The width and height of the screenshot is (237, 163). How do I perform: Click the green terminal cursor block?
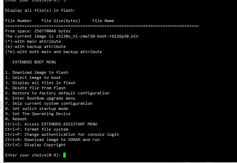[64, 155]
